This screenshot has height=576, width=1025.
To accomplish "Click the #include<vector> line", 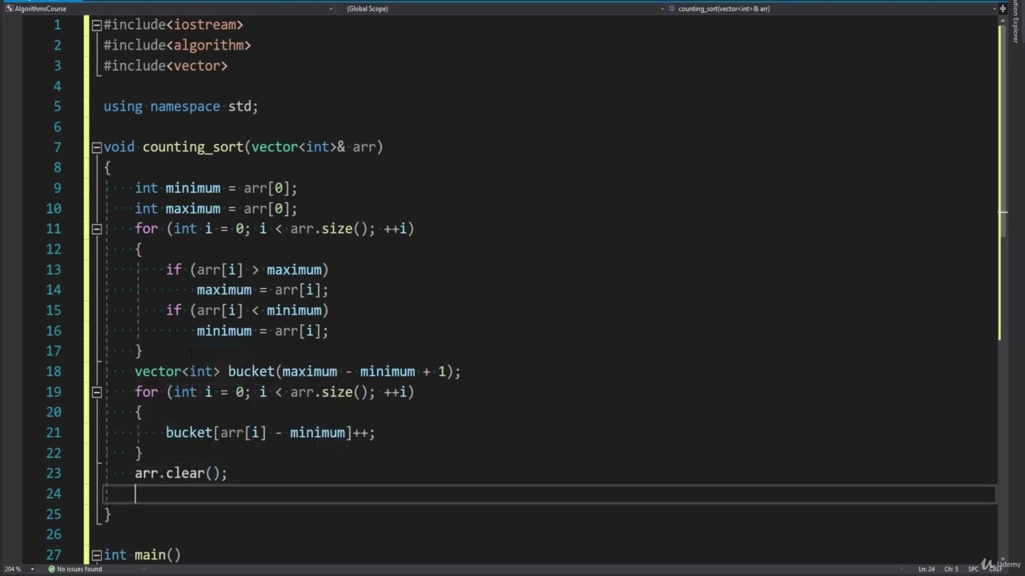I will point(166,66).
